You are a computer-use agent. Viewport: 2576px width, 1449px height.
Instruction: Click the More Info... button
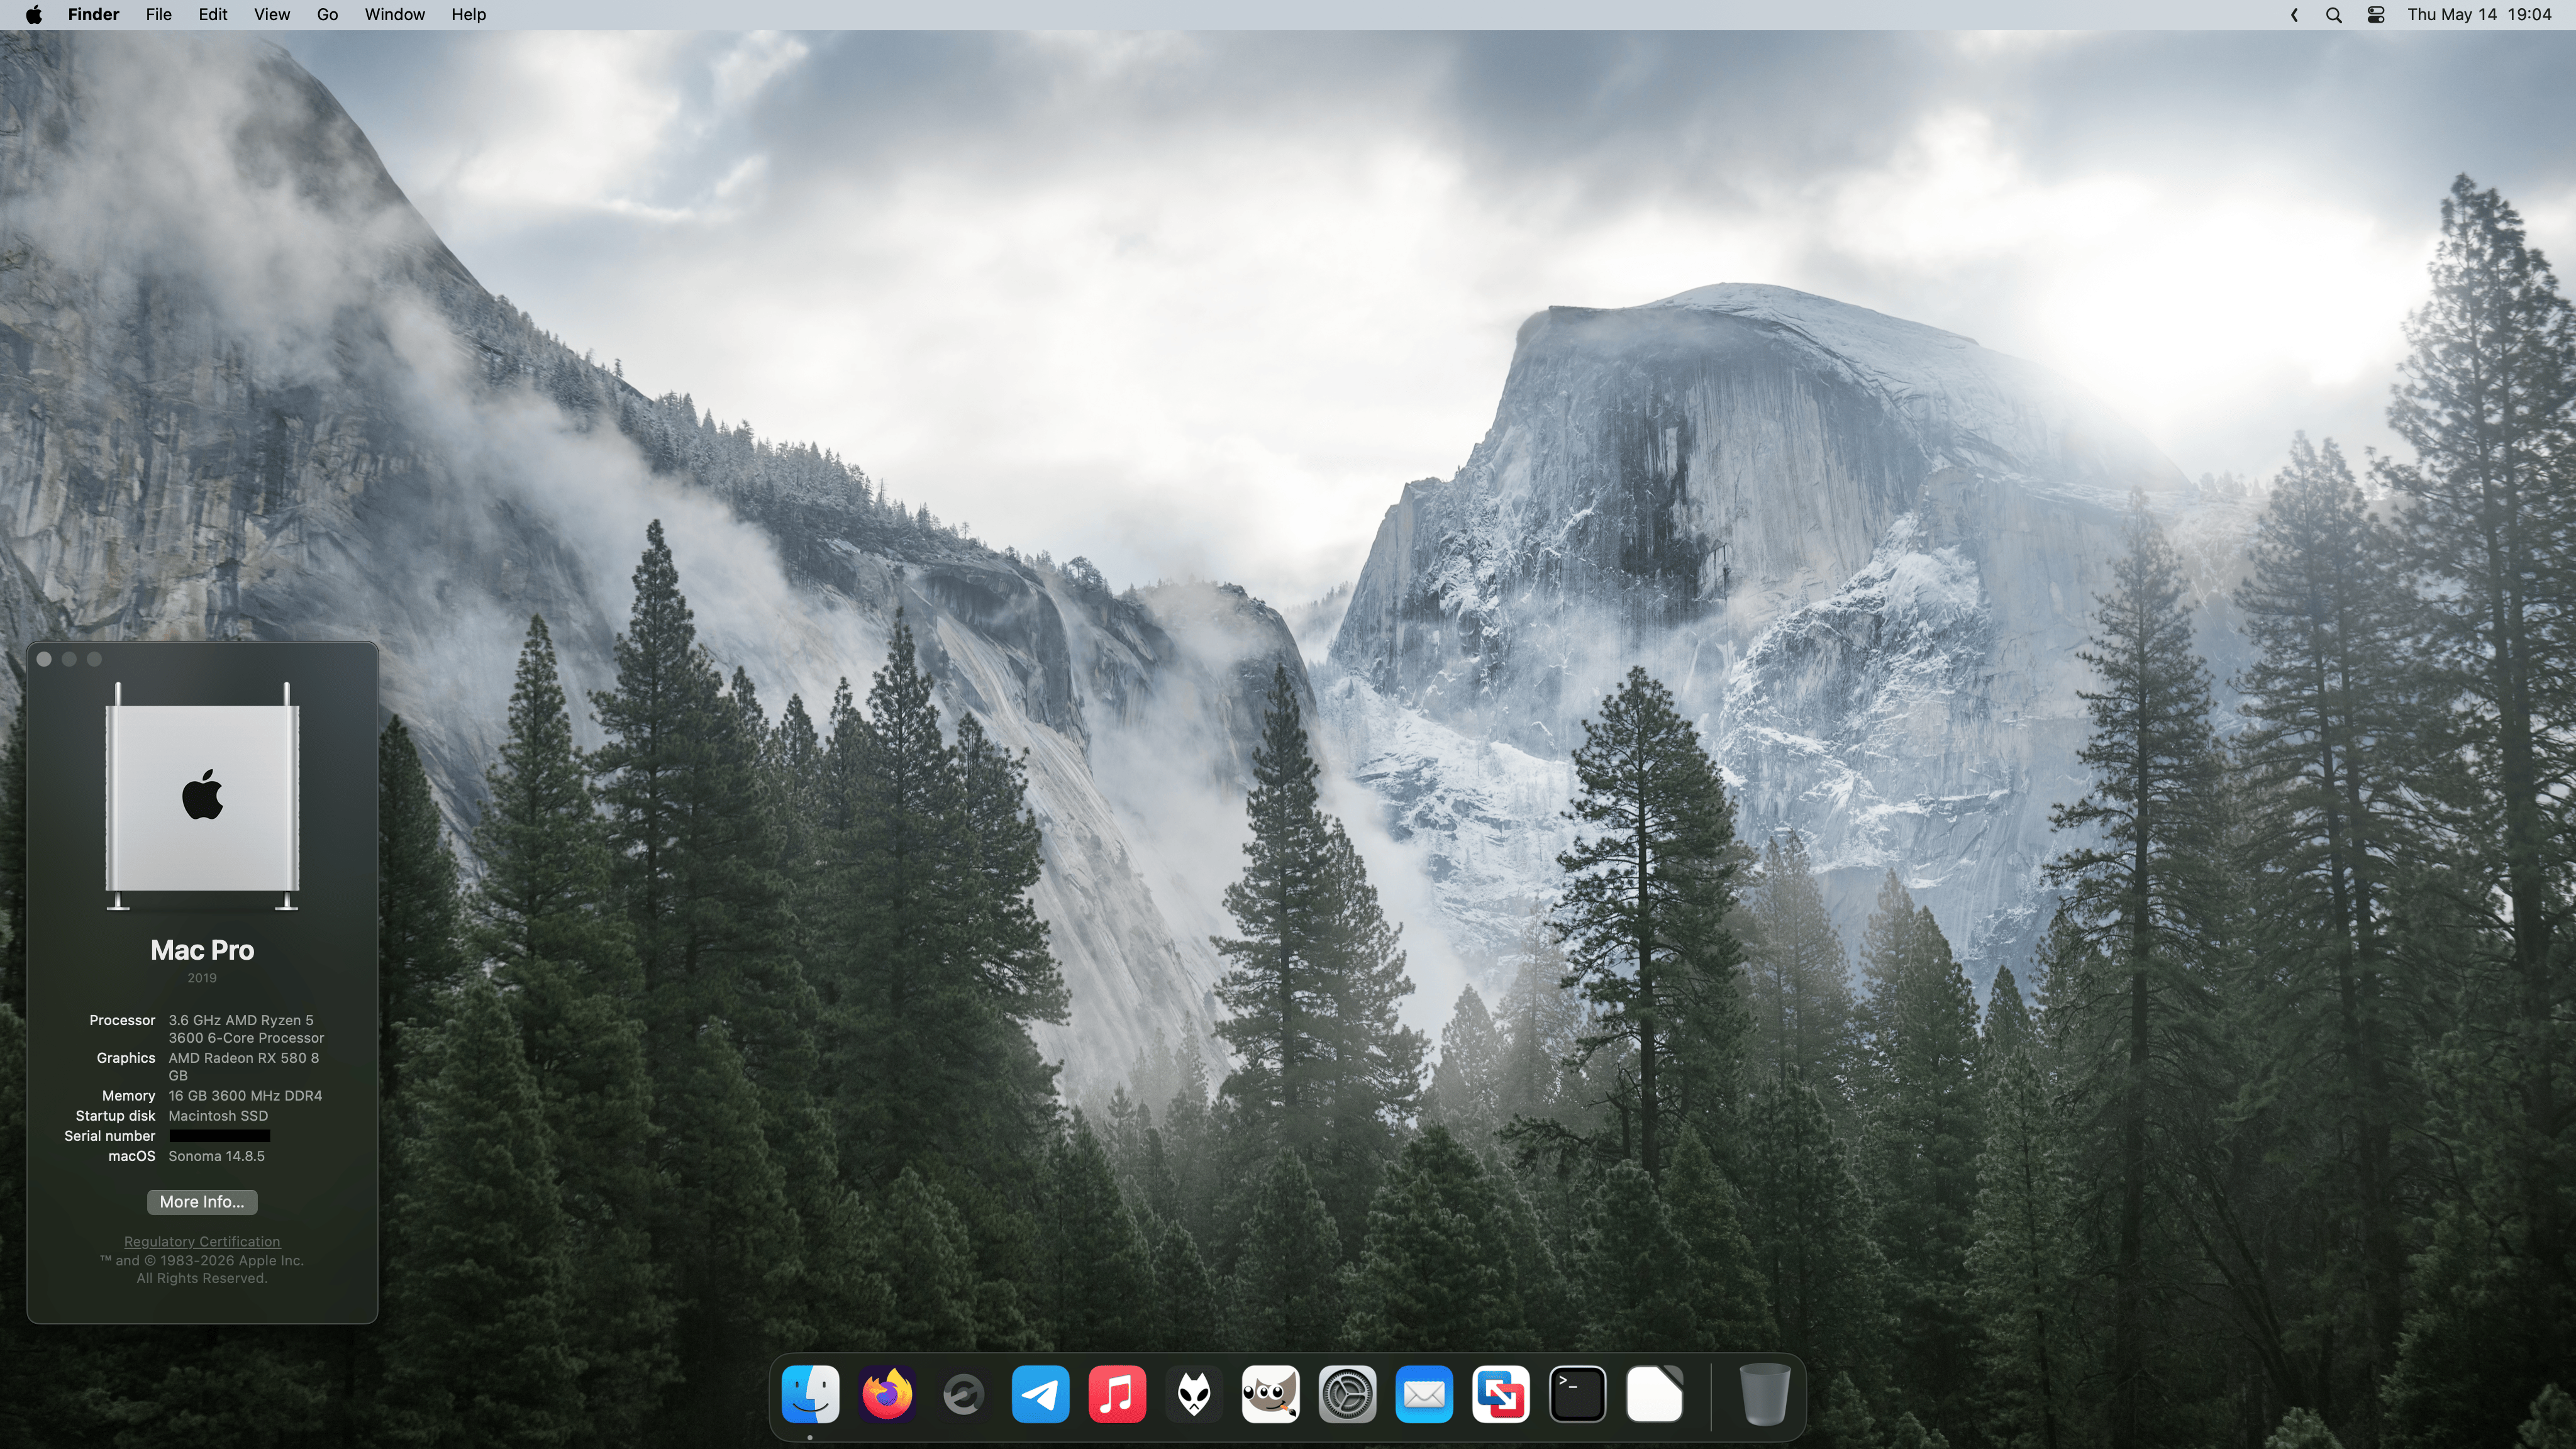point(202,1202)
